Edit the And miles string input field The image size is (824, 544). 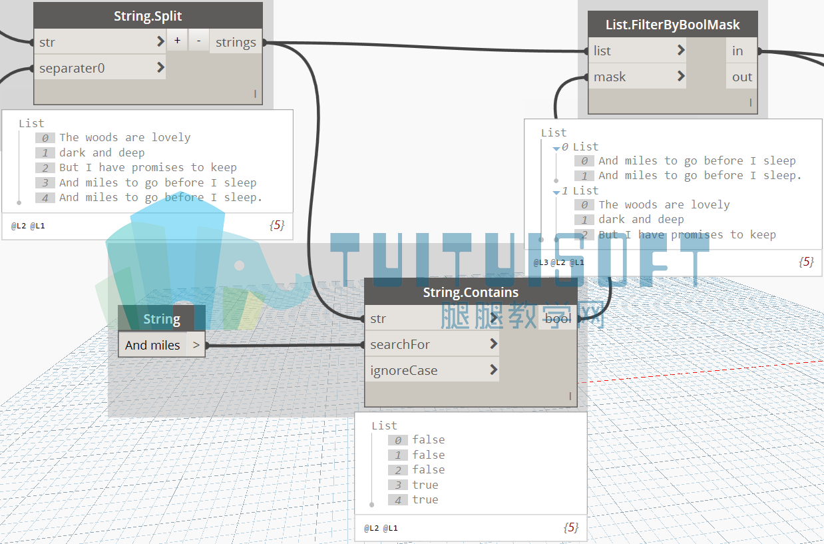[153, 345]
